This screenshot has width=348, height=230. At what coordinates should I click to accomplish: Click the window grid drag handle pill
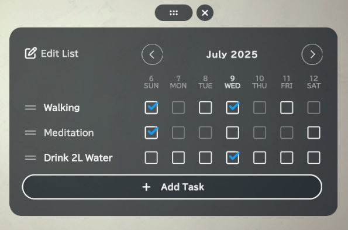[x=174, y=13]
